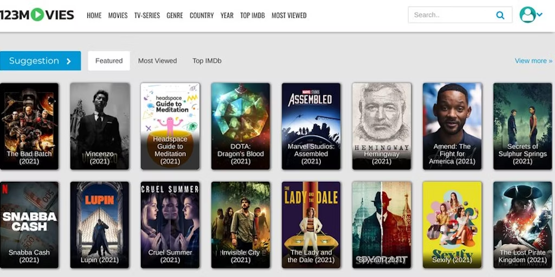Open the user profile avatar icon
Screen dimensions: 555x277
(527, 15)
